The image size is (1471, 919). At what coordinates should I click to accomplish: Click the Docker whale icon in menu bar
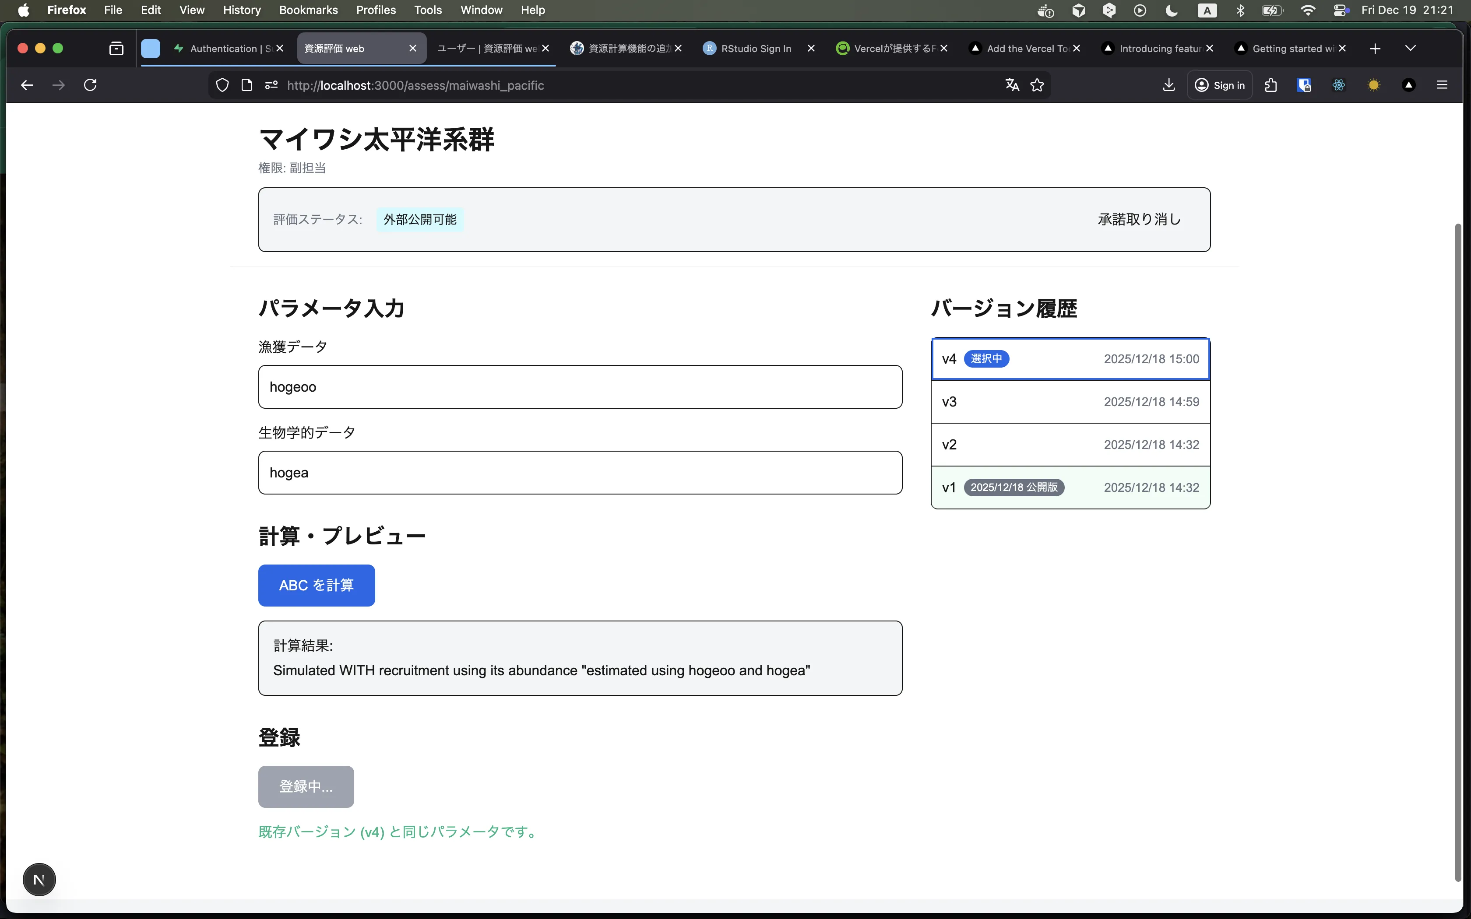pyautogui.click(x=1045, y=10)
